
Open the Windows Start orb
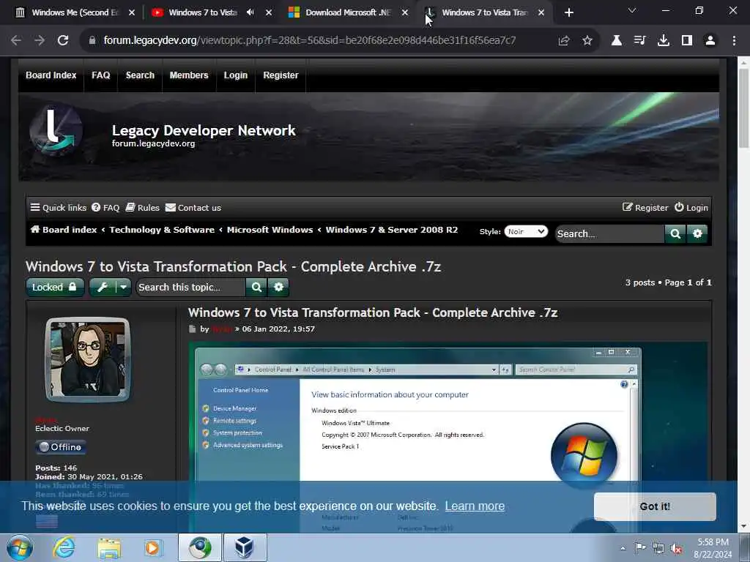click(x=20, y=547)
